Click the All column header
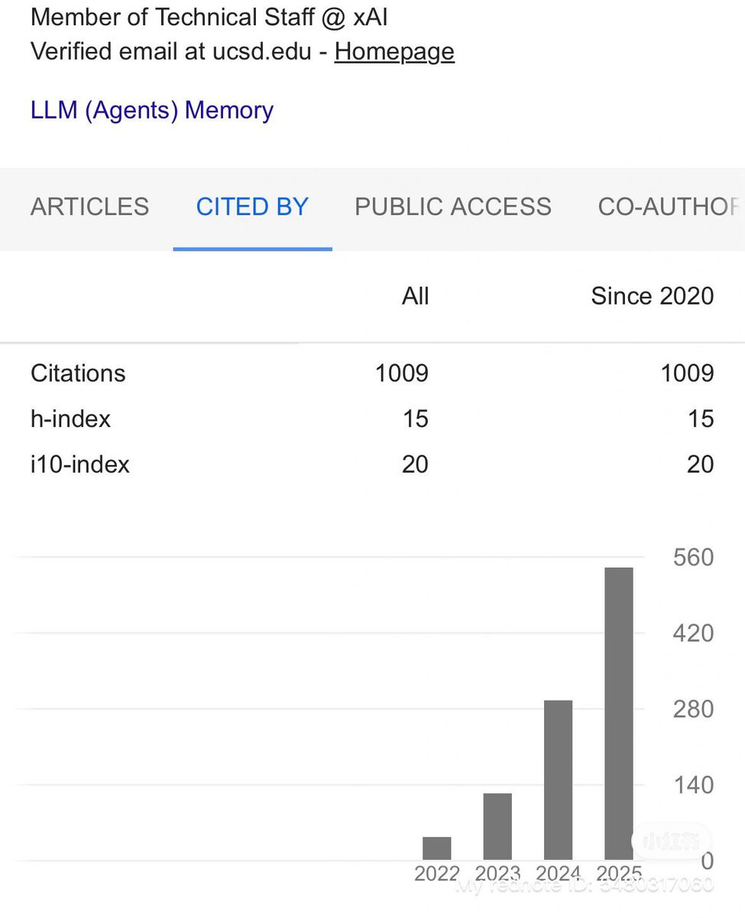The width and height of the screenshot is (745, 918). click(416, 296)
